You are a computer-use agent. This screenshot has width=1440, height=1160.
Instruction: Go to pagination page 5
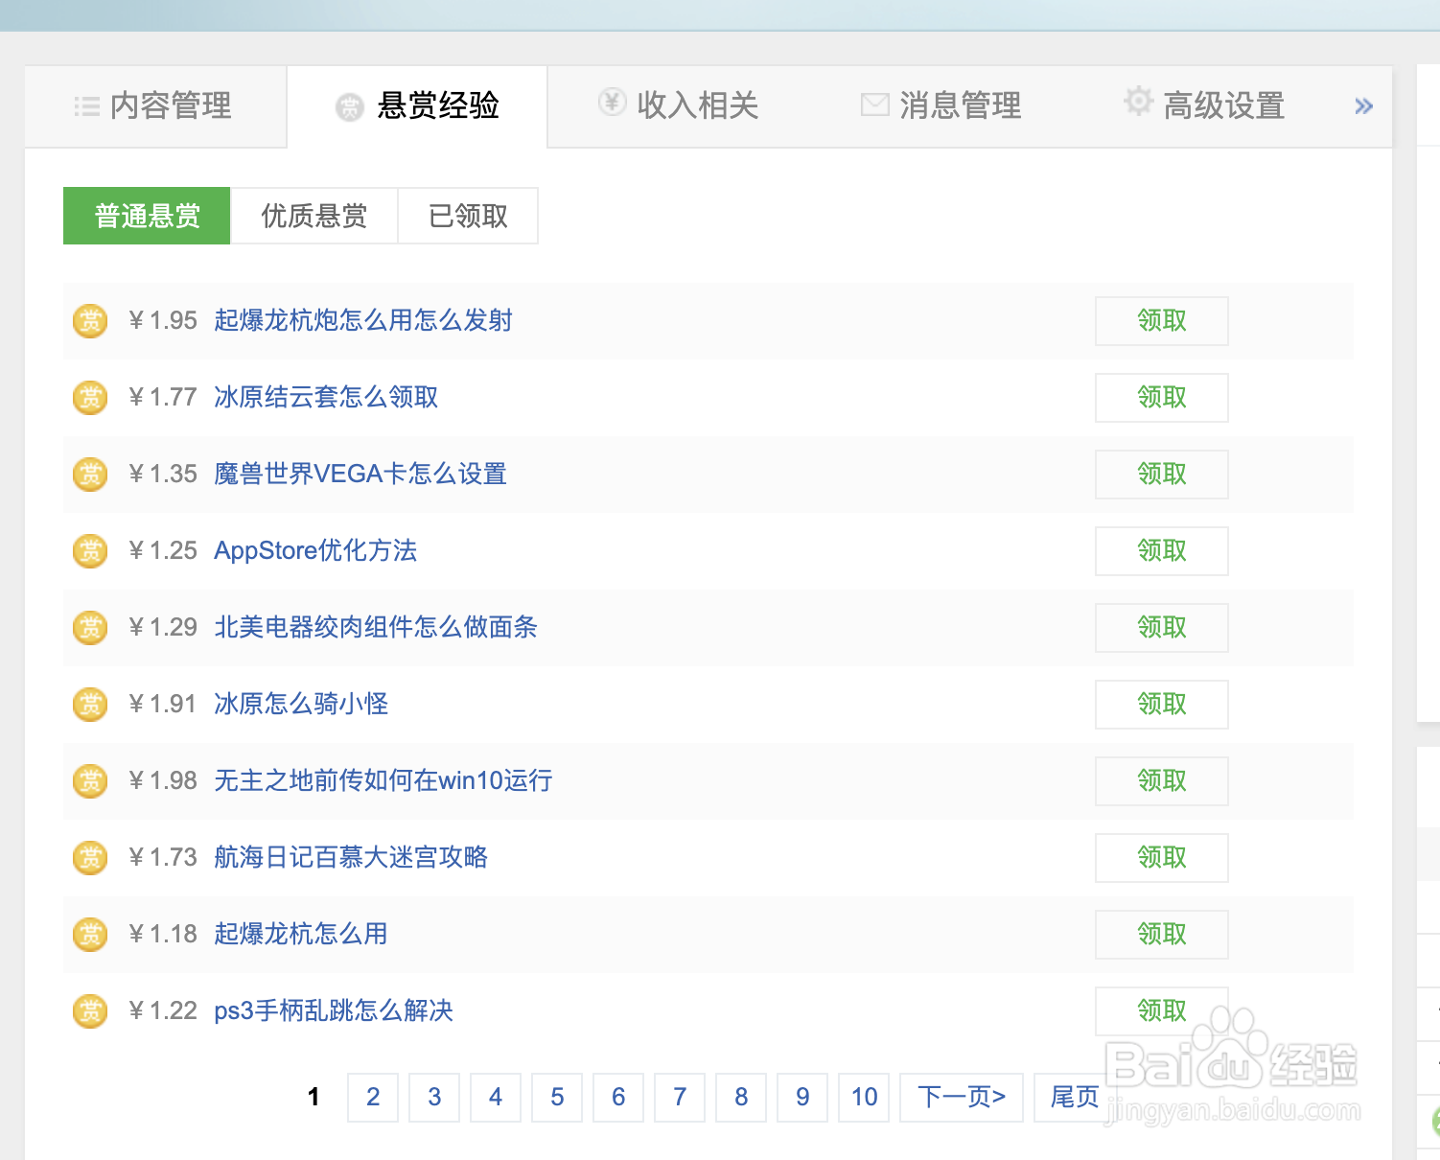(x=556, y=1097)
